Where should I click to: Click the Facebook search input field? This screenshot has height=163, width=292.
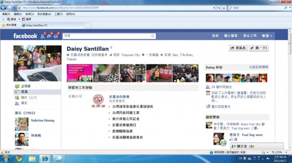coord(106,36)
